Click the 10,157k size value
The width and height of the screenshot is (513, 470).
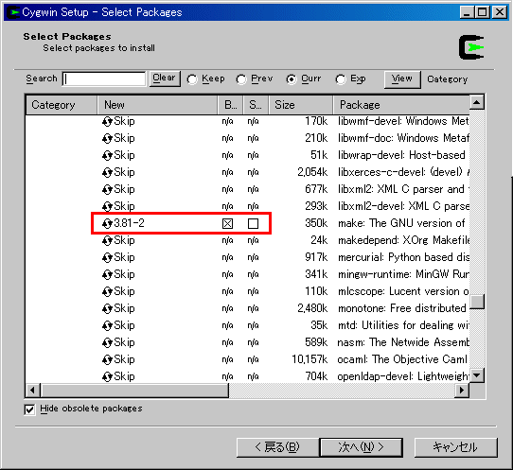tap(310, 359)
